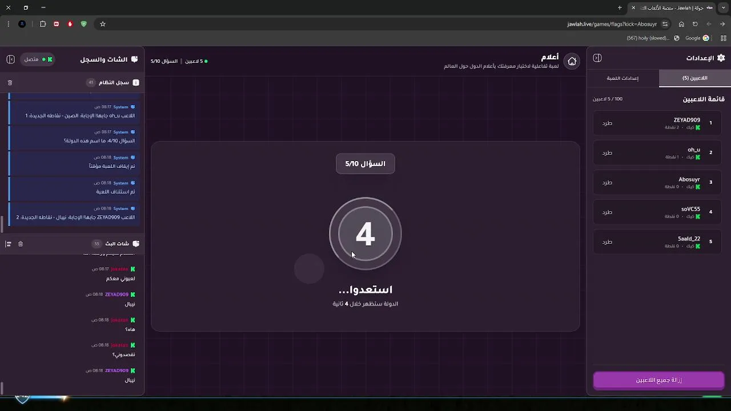
Task: Clear the system log with trash icon
Action: (10, 83)
